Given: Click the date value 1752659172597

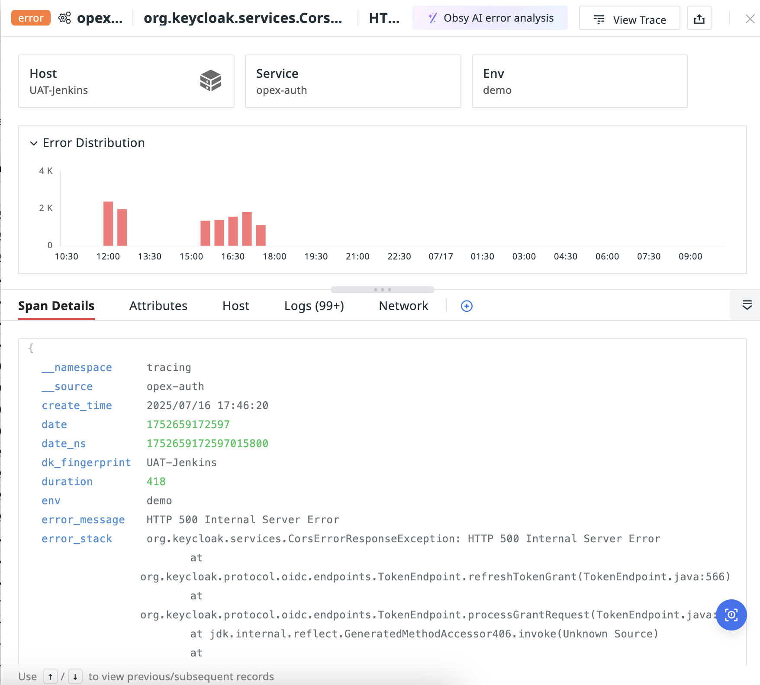Looking at the screenshot, I should [188, 425].
